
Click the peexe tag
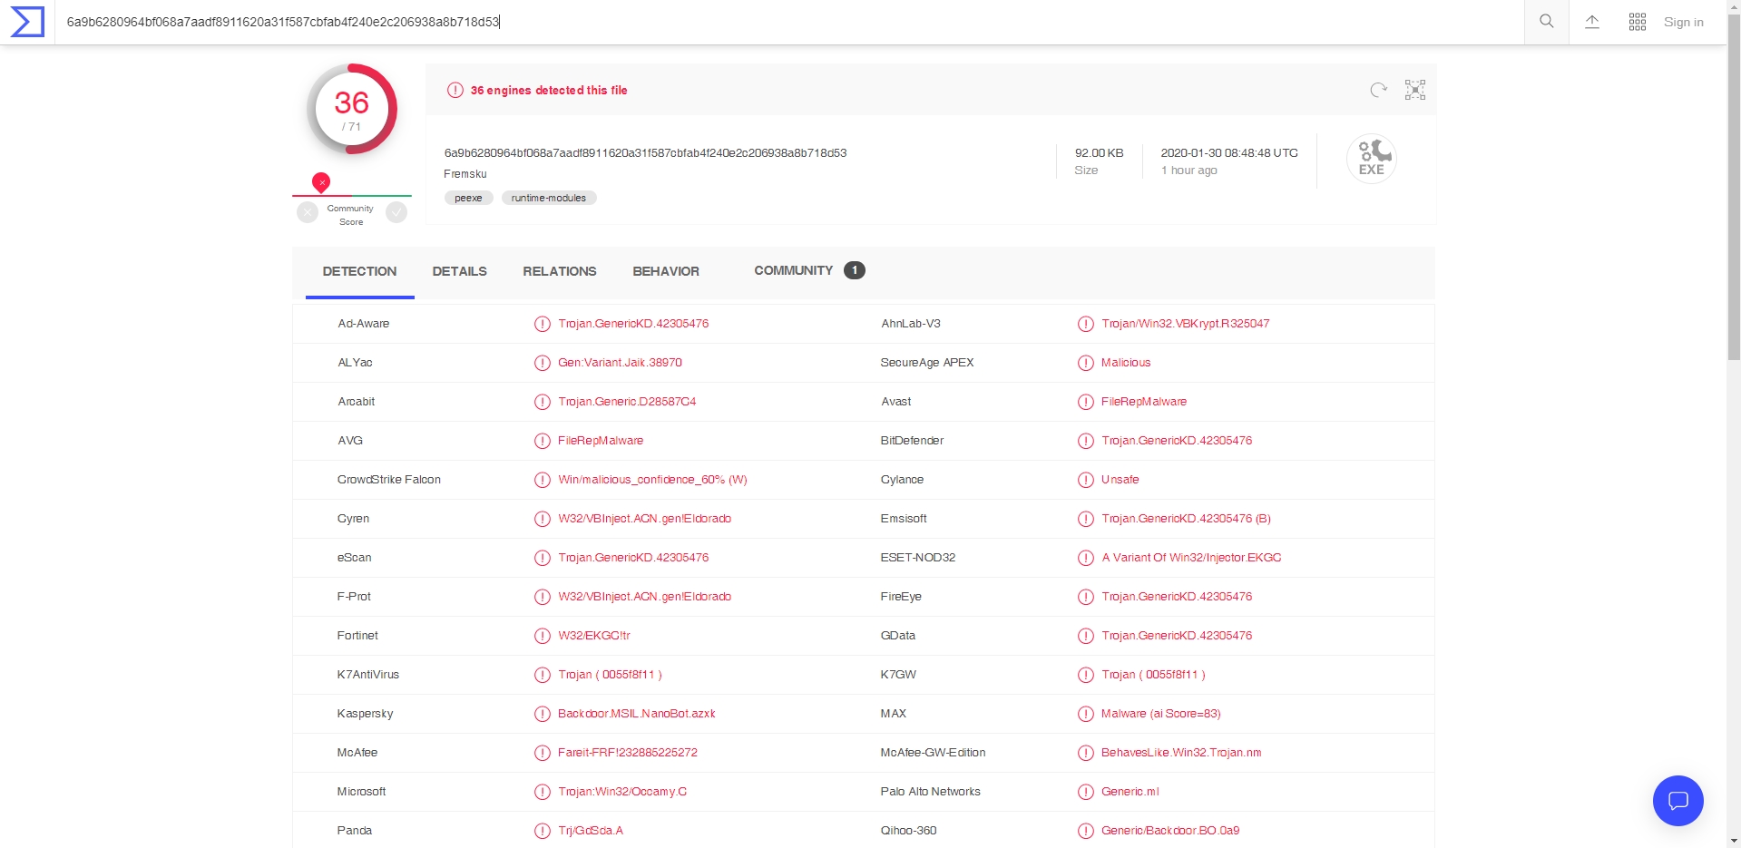(x=468, y=198)
